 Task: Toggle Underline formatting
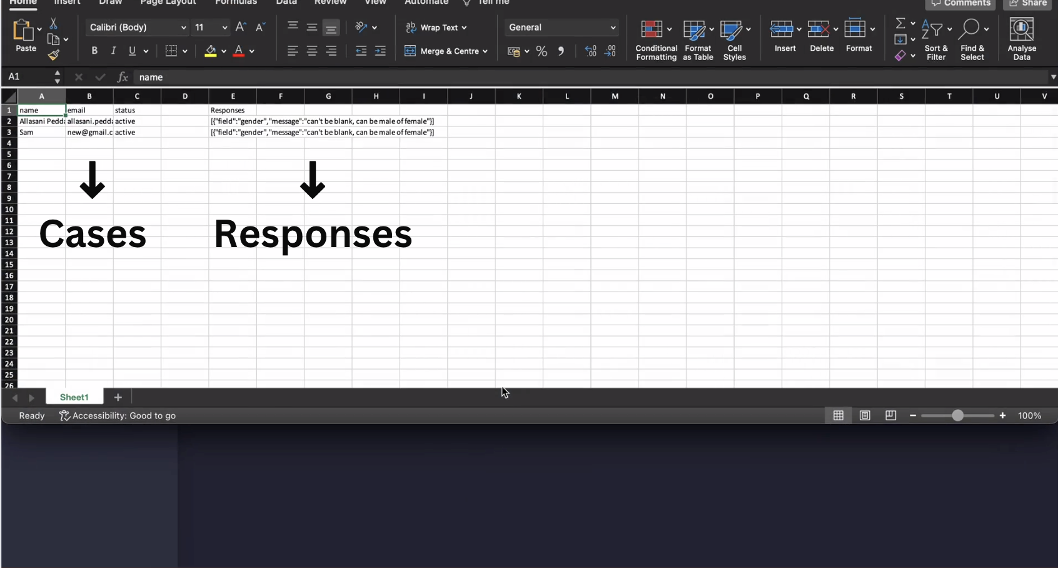click(132, 51)
